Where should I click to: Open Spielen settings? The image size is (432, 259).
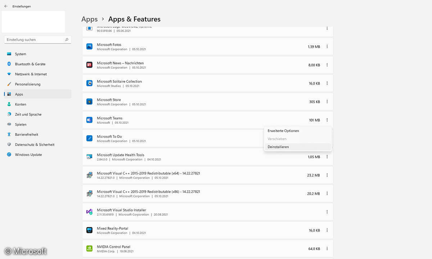[x=38, y=124]
